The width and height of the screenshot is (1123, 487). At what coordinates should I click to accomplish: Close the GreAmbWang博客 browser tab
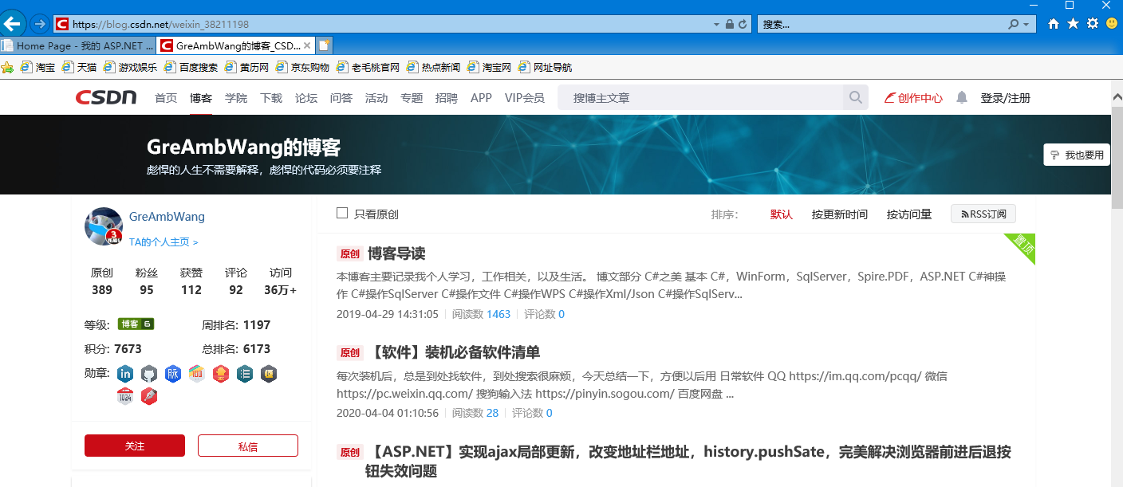coord(309,45)
